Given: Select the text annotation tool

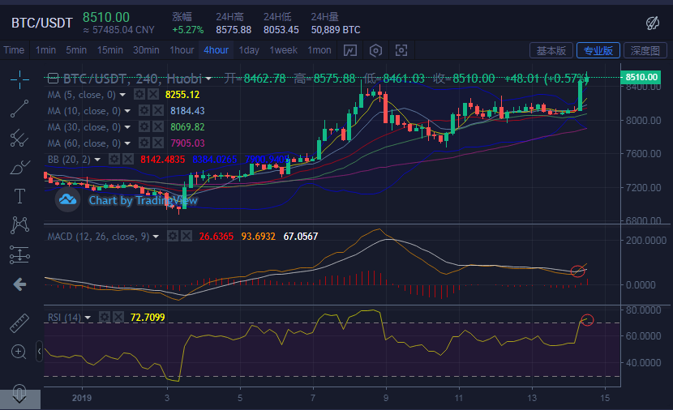Looking at the screenshot, I should [19, 196].
